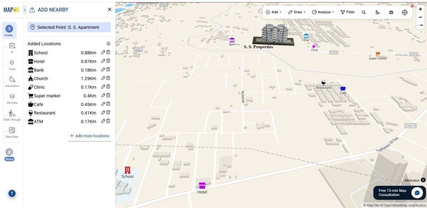
Task: Click the Super market marker on map
Action: tap(378, 54)
